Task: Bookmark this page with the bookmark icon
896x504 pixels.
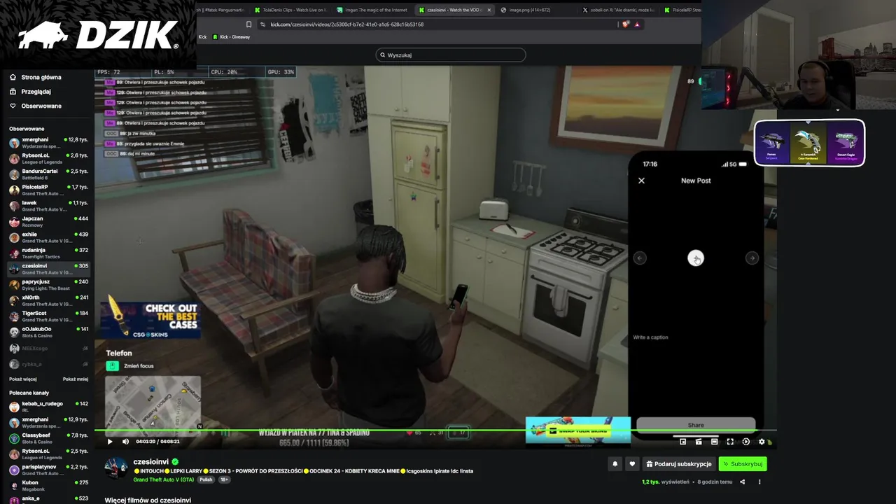Action: pos(248,24)
